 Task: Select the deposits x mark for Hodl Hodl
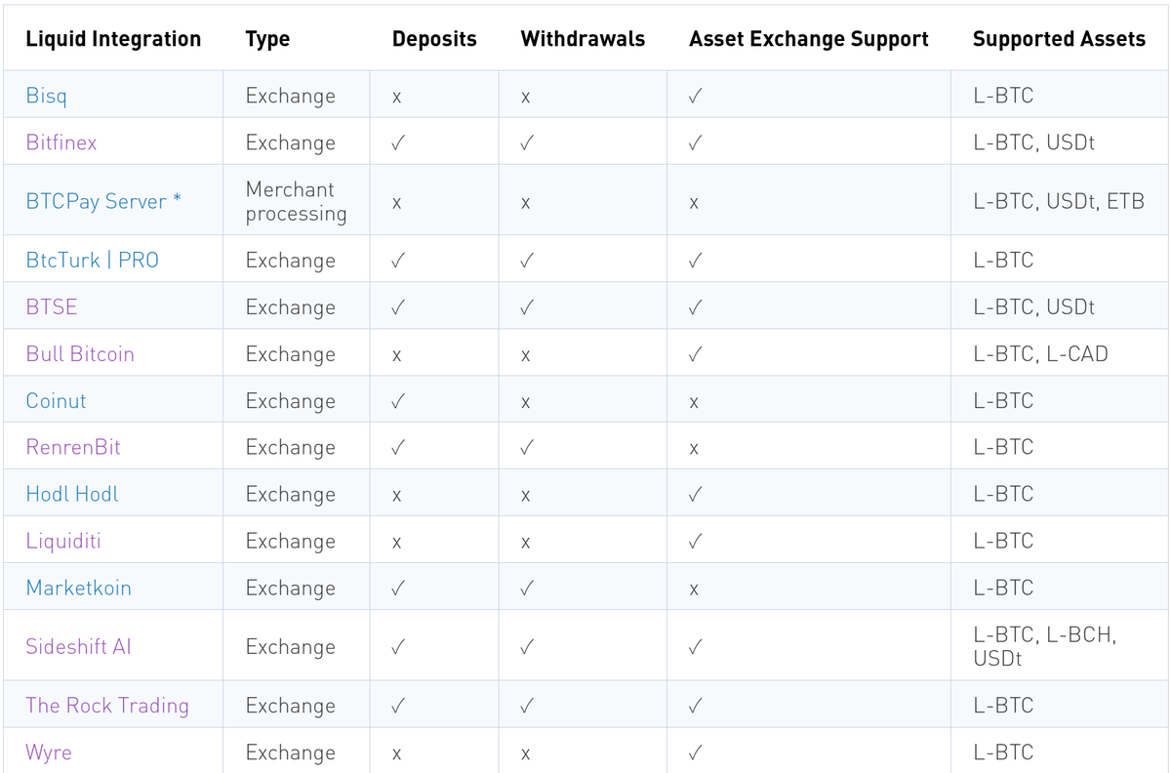pos(397,496)
